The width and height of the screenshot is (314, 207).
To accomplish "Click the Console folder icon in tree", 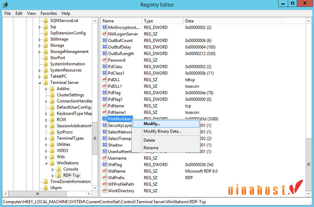I will pos(58,169).
